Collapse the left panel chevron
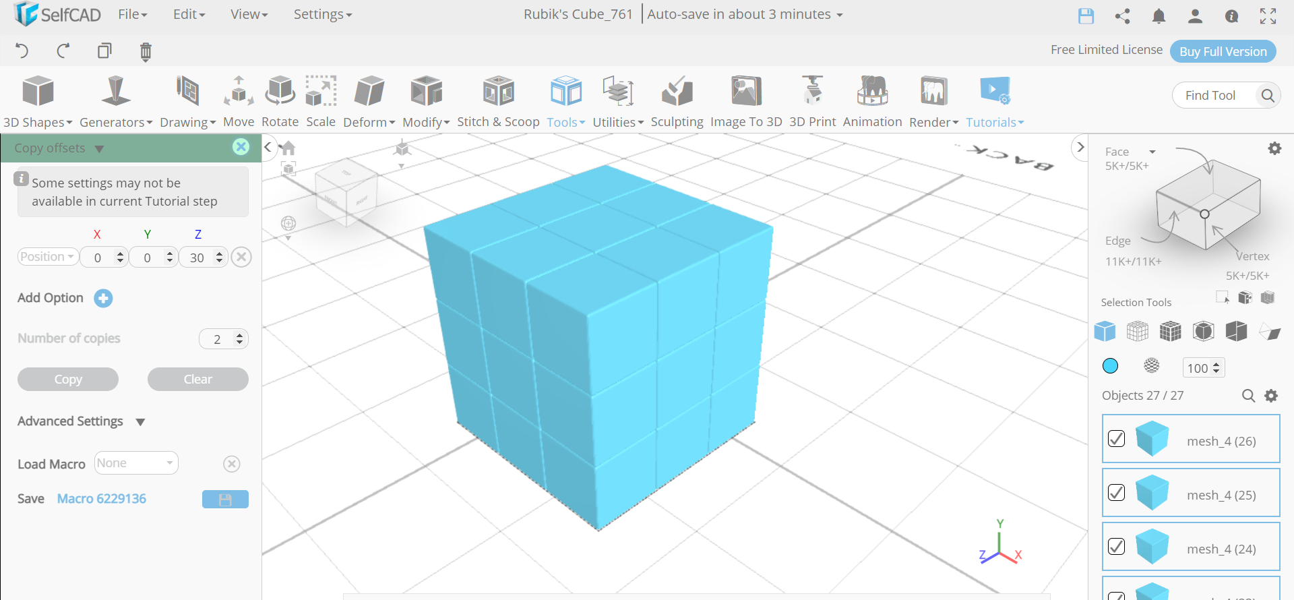Screen dimensions: 1294x600 (x=268, y=147)
